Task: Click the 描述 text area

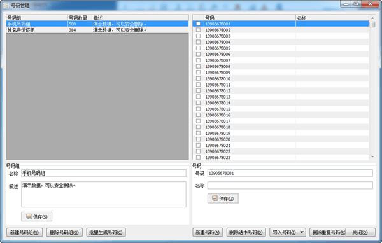Action: 104,194
